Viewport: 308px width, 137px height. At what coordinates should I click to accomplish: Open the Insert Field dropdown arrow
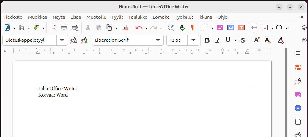tap(272, 28)
